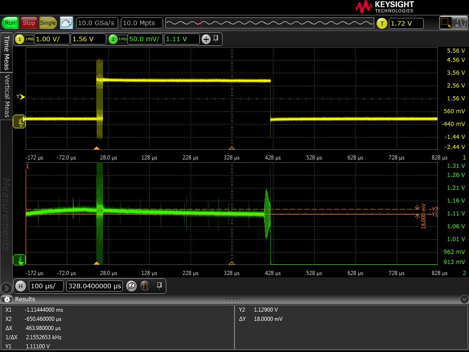Click the Y2 value 1.12900 V
469x352 pixels.
click(x=266, y=310)
